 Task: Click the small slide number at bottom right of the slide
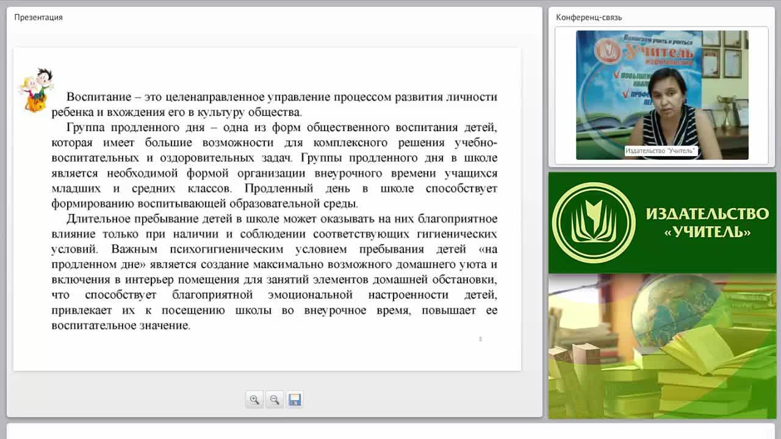[480, 339]
